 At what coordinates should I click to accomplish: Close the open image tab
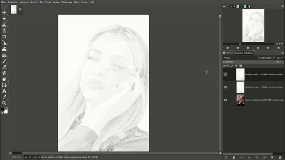coord(20,9)
